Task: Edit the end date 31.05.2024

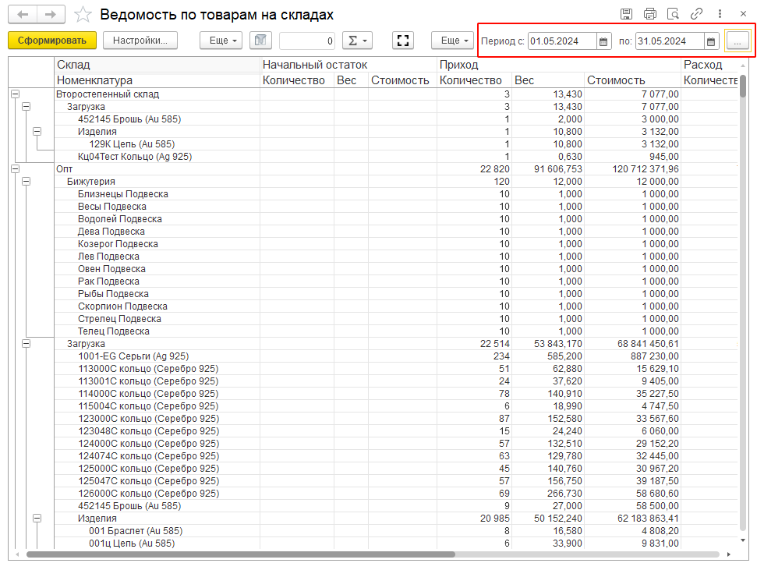Action: pyautogui.click(x=670, y=41)
